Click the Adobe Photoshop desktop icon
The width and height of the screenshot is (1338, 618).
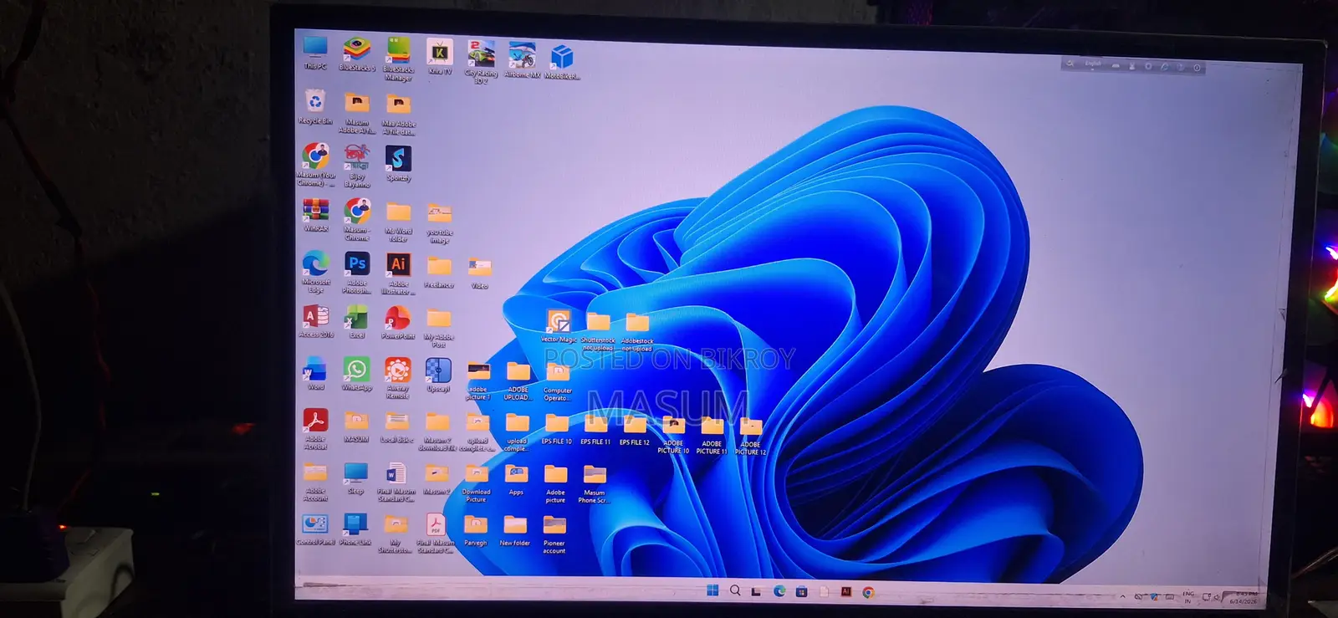(357, 273)
